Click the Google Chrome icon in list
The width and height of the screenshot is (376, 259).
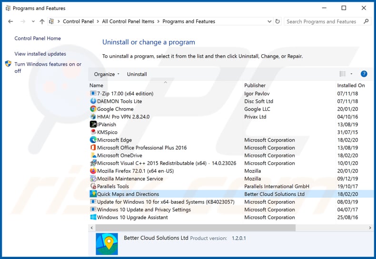coord(93,109)
